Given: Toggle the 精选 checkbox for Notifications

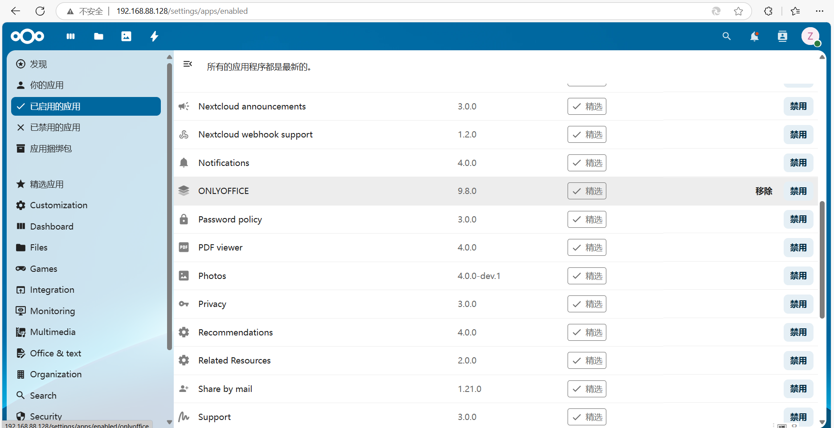Looking at the screenshot, I should click(x=587, y=162).
